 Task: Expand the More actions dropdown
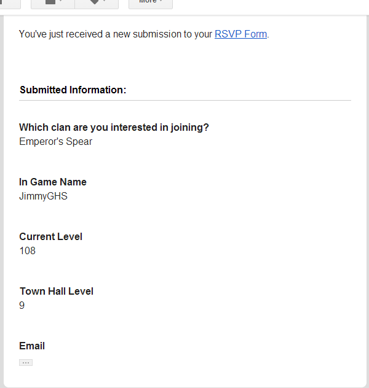[x=150, y=2]
